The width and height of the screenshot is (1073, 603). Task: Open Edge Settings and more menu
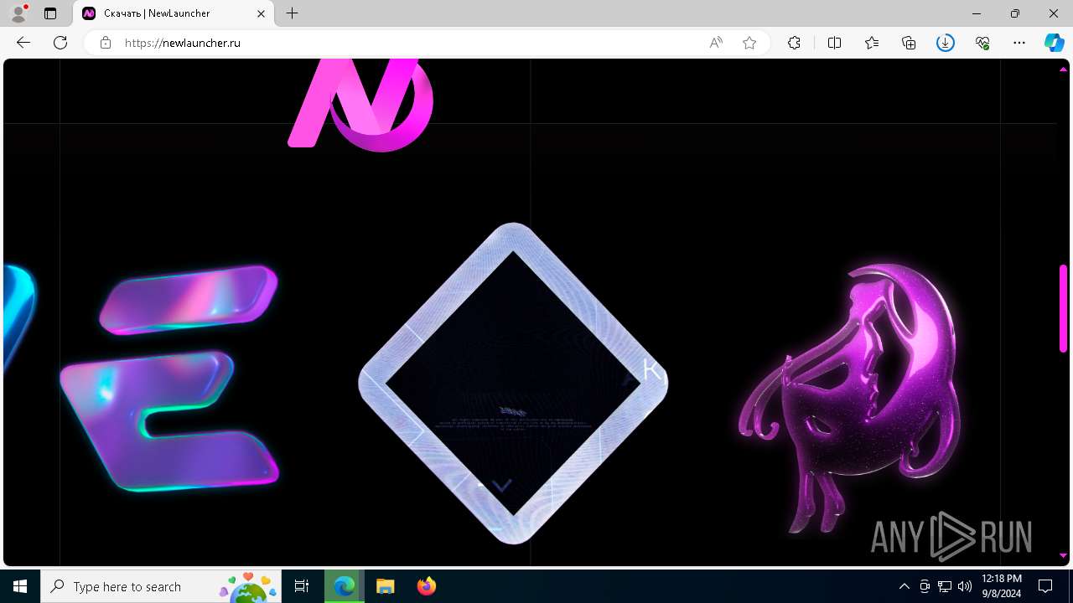(x=1019, y=43)
